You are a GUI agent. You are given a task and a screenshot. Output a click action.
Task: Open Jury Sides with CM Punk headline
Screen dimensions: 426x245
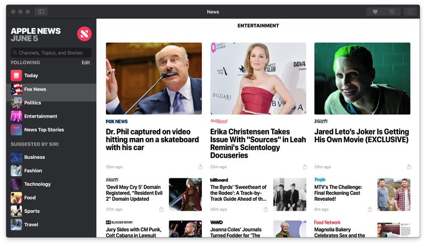click(x=134, y=232)
